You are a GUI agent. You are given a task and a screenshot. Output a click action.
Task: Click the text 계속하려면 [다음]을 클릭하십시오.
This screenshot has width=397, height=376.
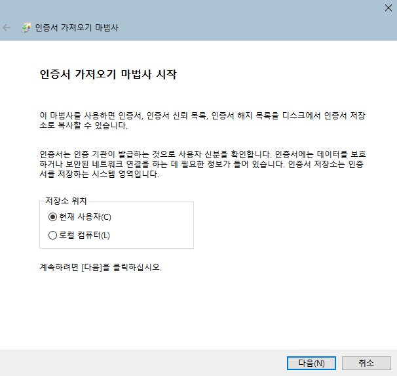[100, 267]
